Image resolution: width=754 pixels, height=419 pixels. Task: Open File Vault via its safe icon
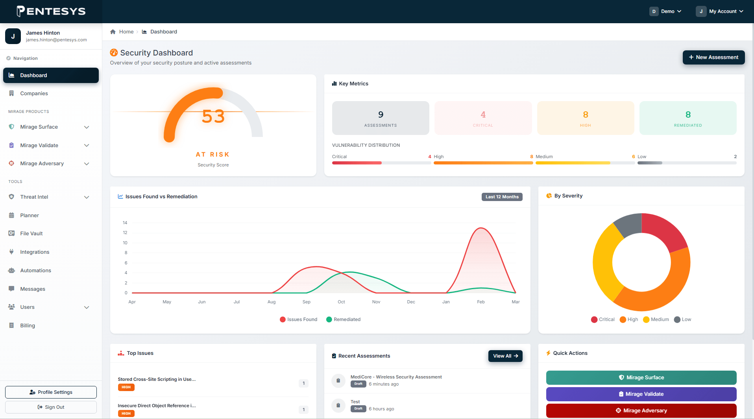pos(11,233)
